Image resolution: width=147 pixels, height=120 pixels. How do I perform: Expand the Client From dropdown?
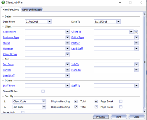[x=67, y=32]
